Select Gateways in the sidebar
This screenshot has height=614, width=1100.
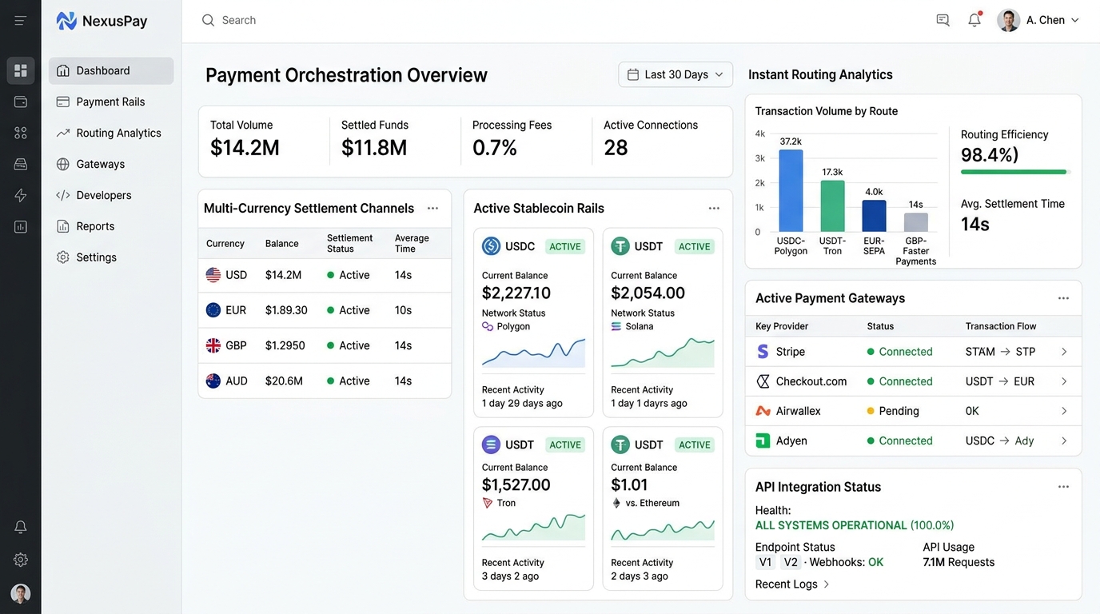[x=111, y=164]
